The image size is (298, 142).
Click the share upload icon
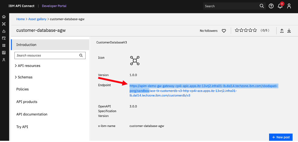(x=282, y=31)
